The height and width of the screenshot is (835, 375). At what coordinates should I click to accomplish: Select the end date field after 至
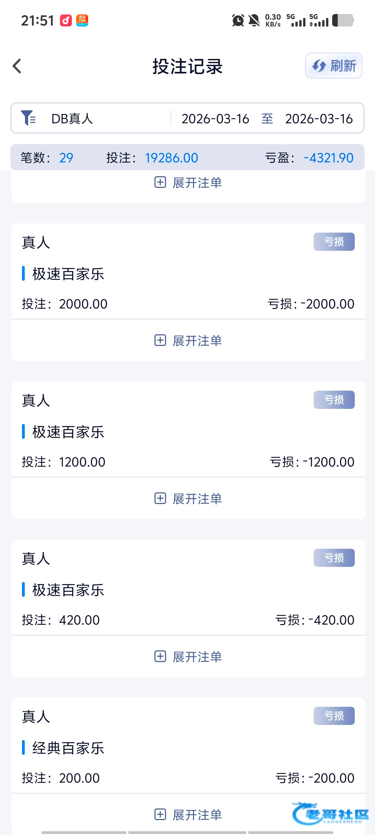coord(319,119)
